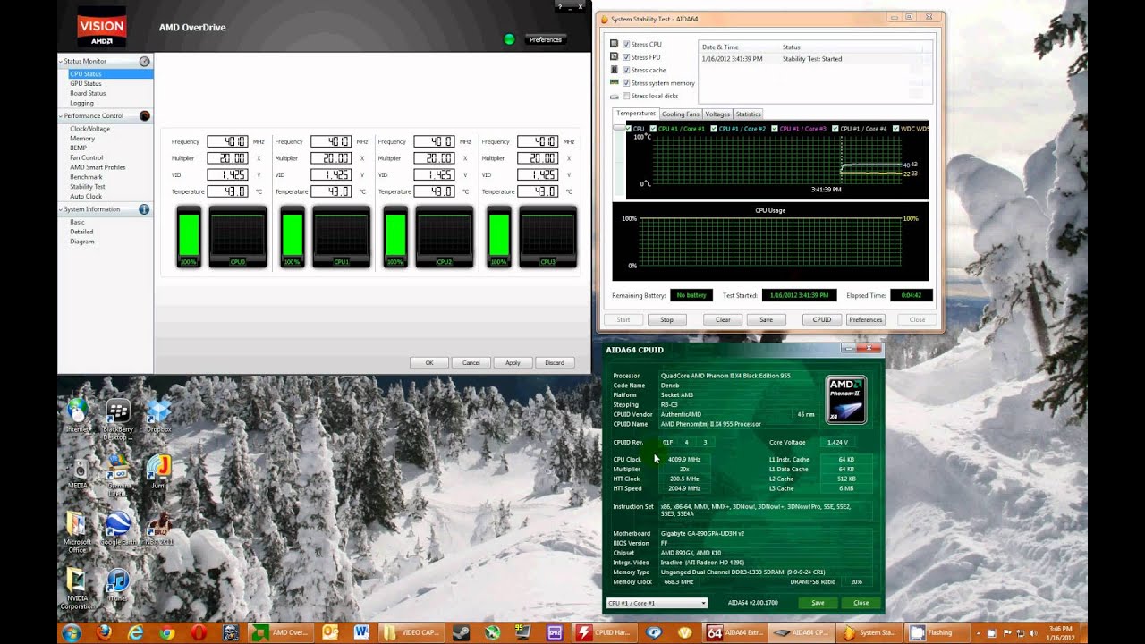Screen dimensions: 1145x644
Task: Open the CPU #1 / Core #1 dropdown
Action: point(657,603)
